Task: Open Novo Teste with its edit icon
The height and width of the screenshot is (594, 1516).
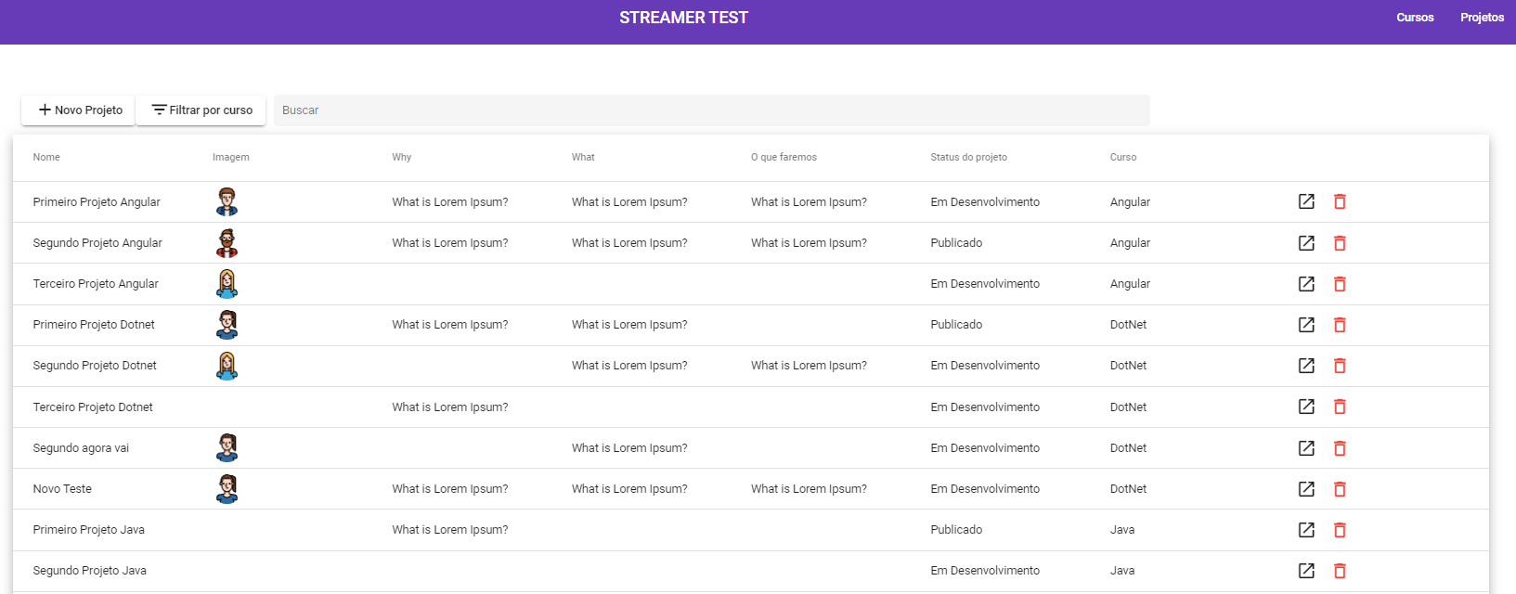Action: pyautogui.click(x=1306, y=488)
